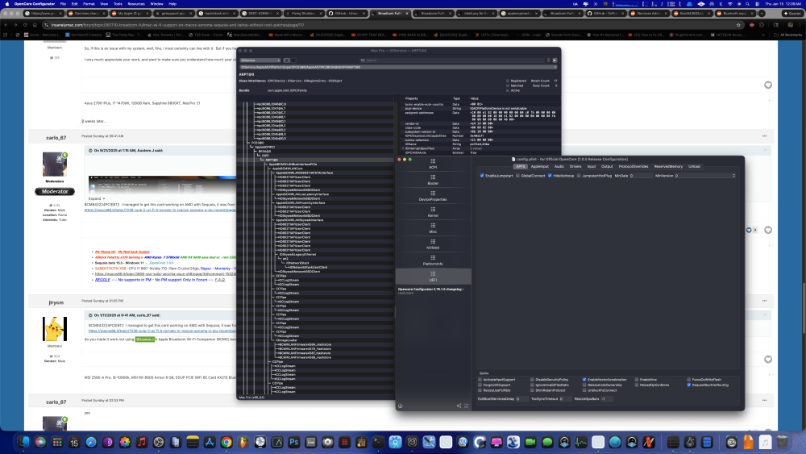Select the UEFI sidebar section

[x=433, y=277]
